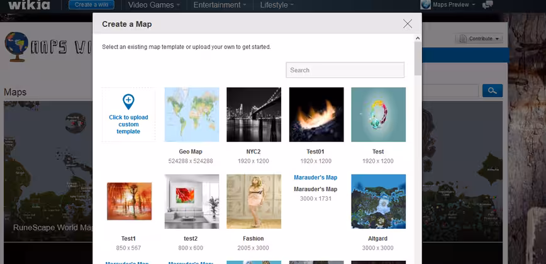The height and width of the screenshot is (264, 546).
Task: Expand the Lifestyle menu
Action: [277, 5]
